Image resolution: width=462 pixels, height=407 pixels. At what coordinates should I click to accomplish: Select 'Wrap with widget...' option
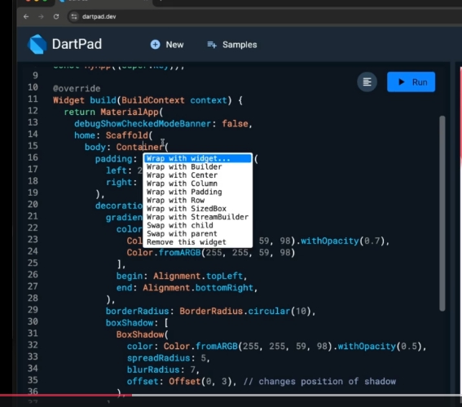point(197,158)
